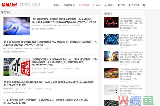Viewport: 160px width, 106px height.
Task: Click 登陆 link under 新冠疫苗专题报告 post
Action: [38, 29]
